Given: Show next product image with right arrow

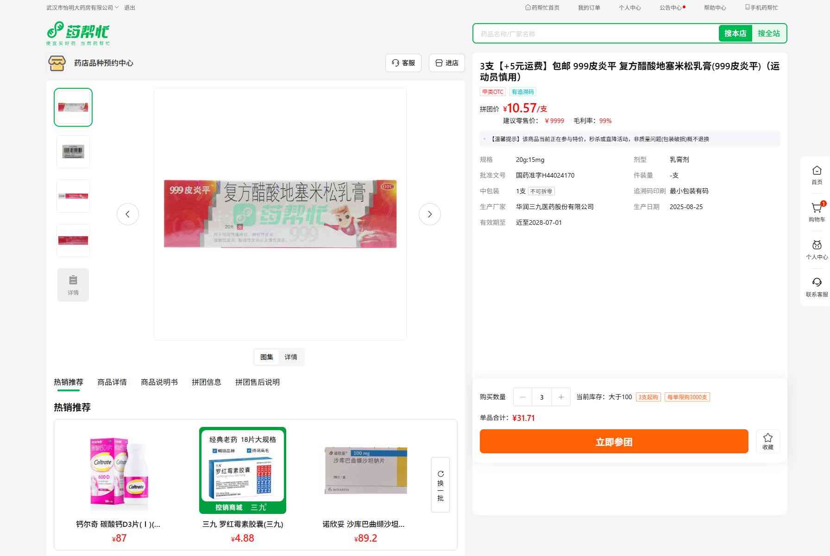Looking at the screenshot, I should [x=429, y=214].
